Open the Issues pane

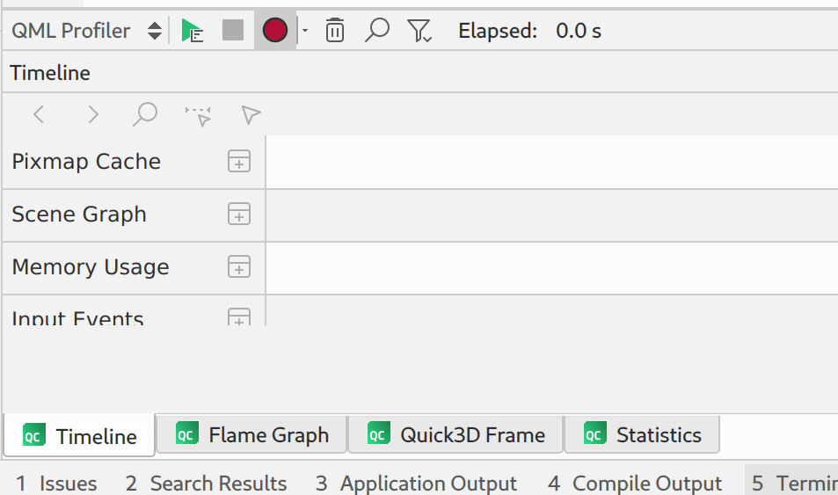(x=57, y=484)
